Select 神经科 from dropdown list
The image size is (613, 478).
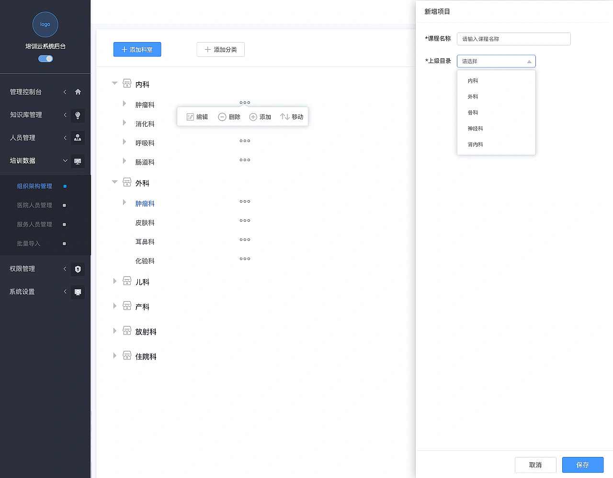(x=496, y=129)
